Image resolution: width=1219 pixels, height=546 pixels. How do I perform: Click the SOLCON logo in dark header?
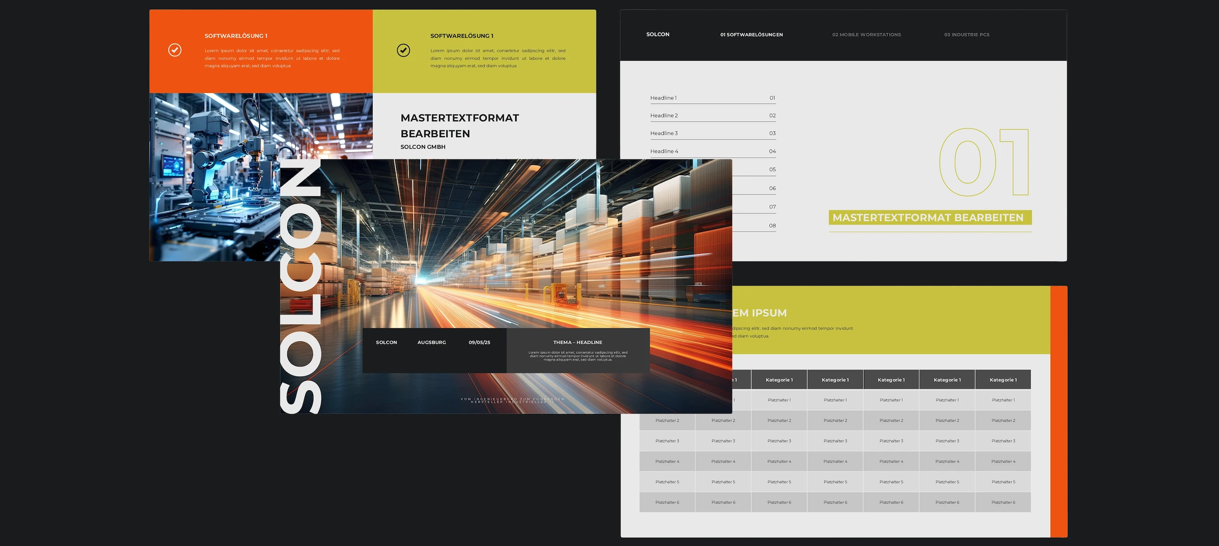tap(658, 34)
